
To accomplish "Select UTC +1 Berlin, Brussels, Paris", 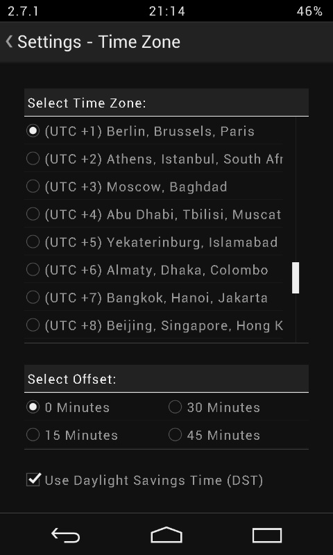I will 153,131.
